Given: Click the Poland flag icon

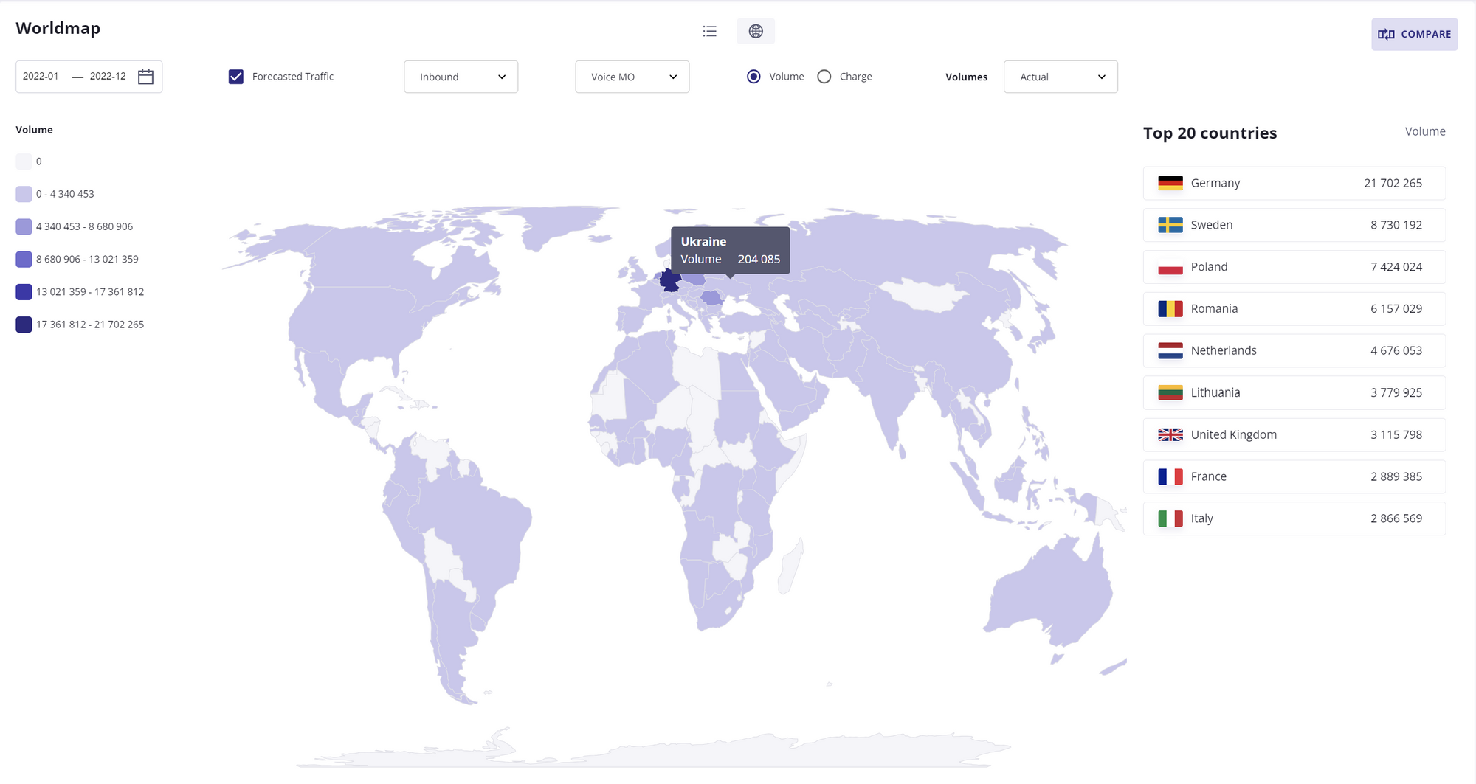Looking at the screenshot, I should [x=1170, y=267].
